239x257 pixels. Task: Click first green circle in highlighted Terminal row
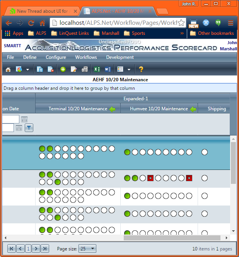click(42, 149)
